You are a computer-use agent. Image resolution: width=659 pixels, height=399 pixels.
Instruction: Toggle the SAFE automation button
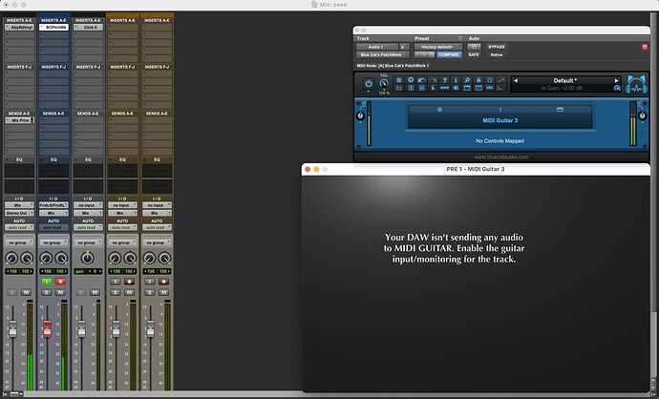coord(474,54)
